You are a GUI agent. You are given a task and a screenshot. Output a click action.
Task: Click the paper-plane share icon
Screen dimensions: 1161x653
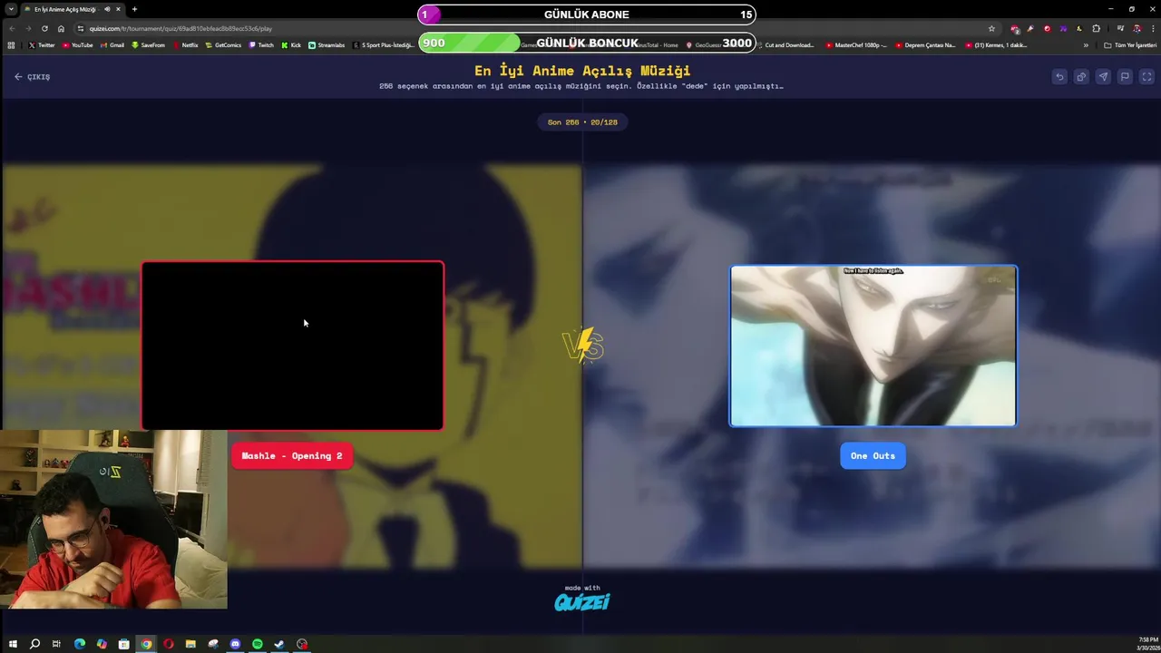1103,77
